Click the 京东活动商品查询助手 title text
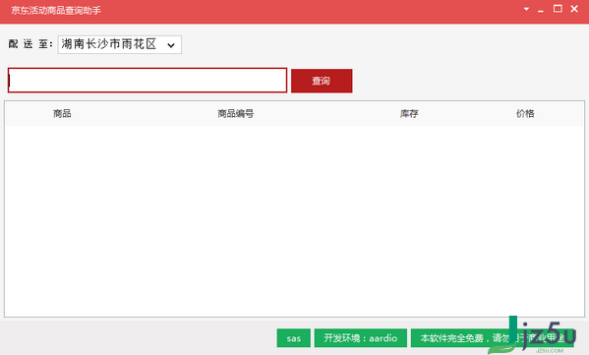This screenshot has width=589, height=355. click(56, 11)
